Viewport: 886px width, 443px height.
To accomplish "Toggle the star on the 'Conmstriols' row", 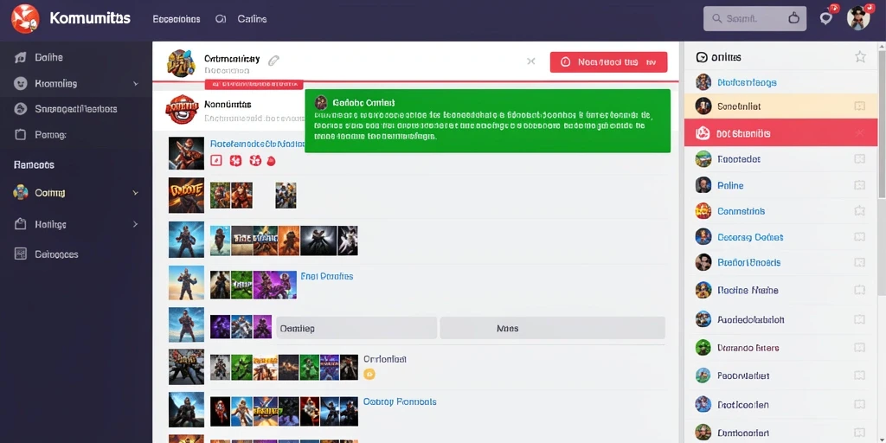I will 859,211.
